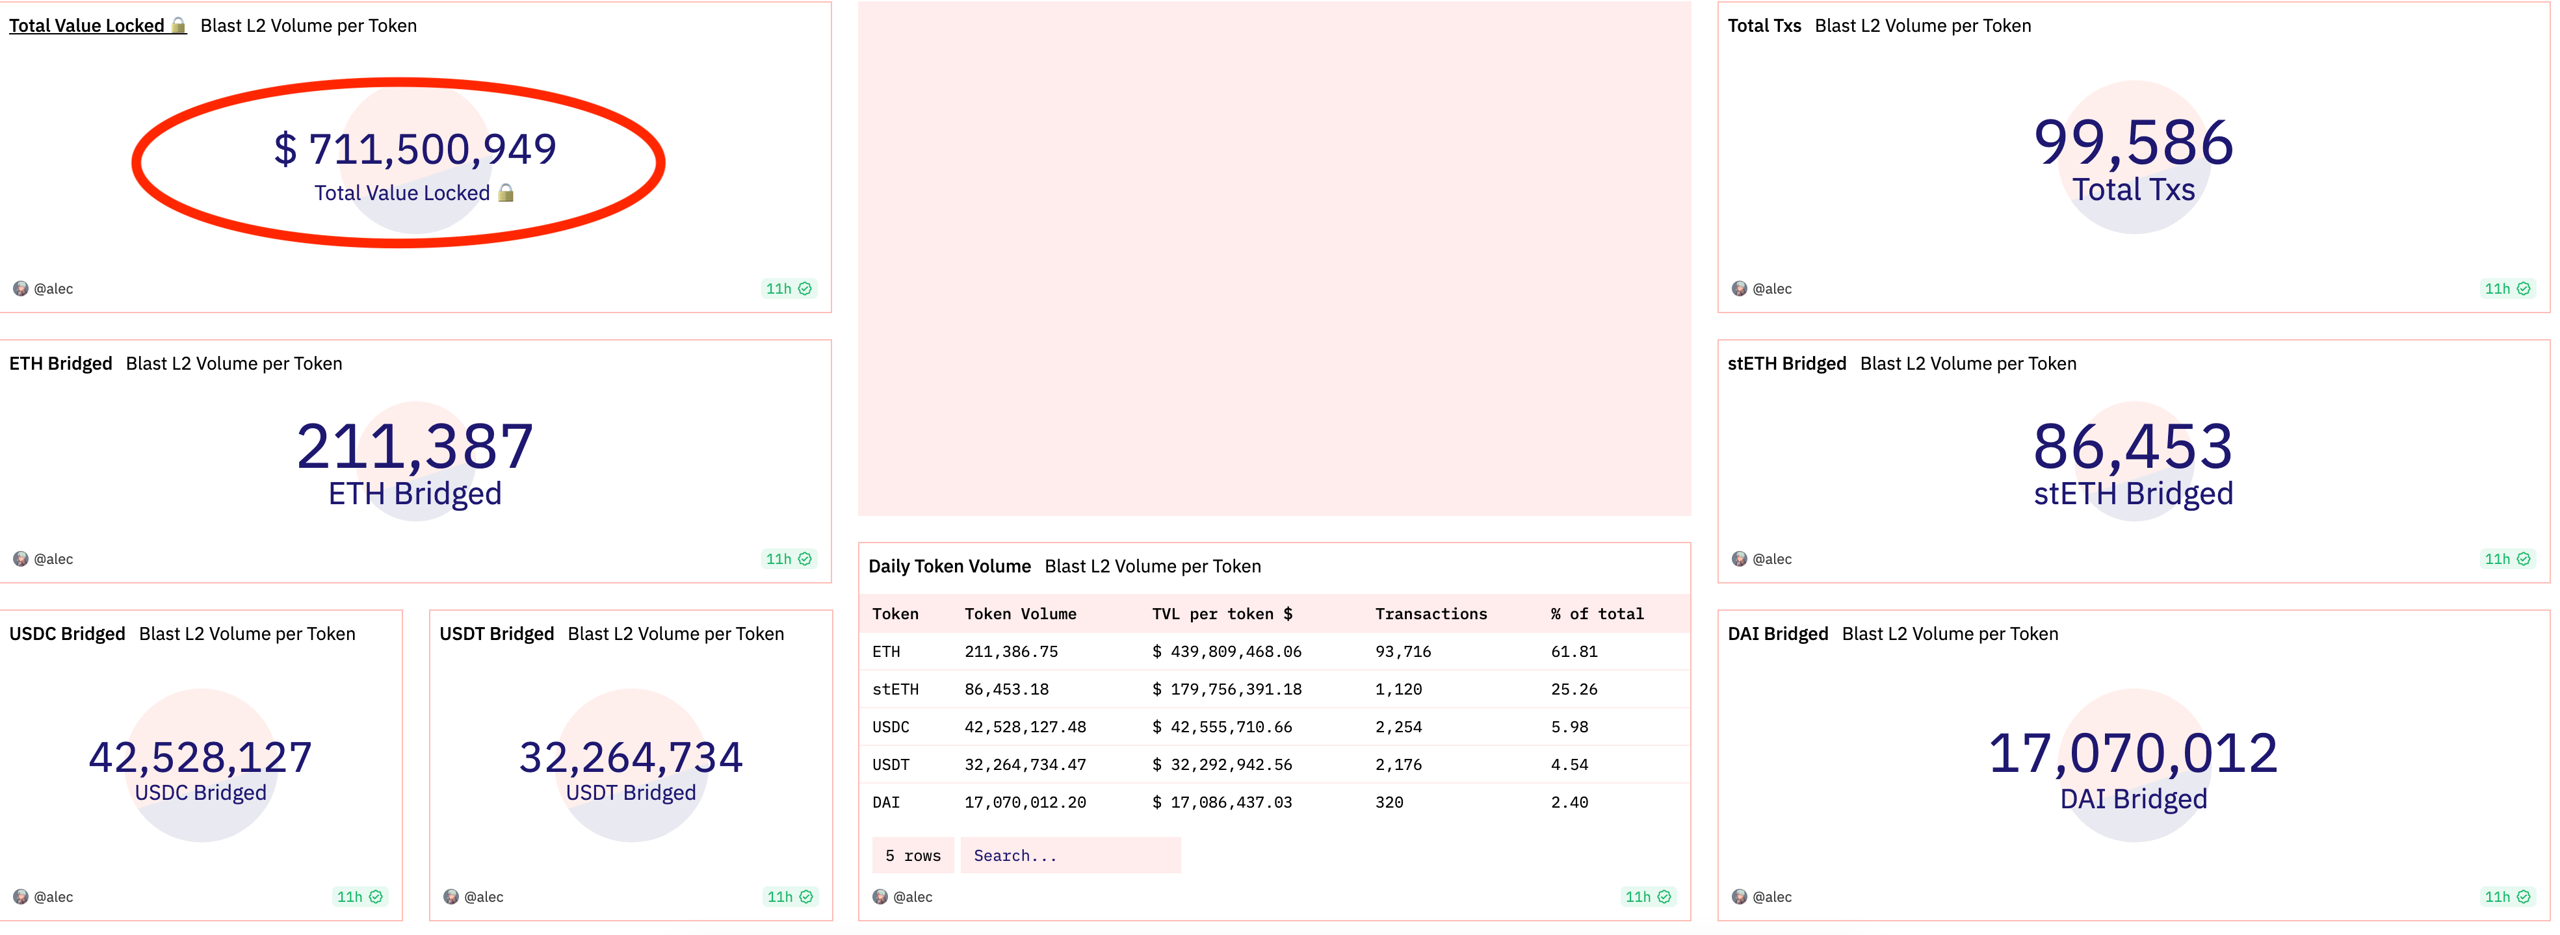Sort by Transactions column header
The height and width of the screenshot is (935, 2560).
click(x=1431, y=614)
